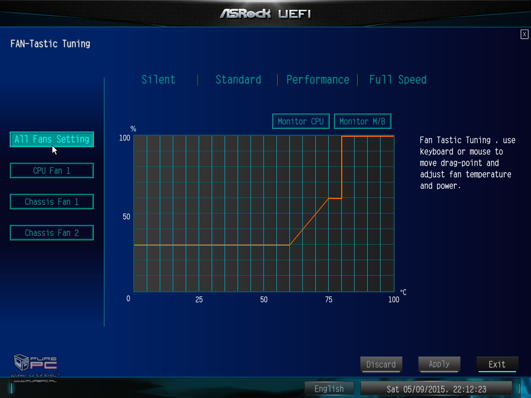Click the fan curve point at 80°C, 60%
The width and height of the screenshot is (531, 398).
click(341, 198)
